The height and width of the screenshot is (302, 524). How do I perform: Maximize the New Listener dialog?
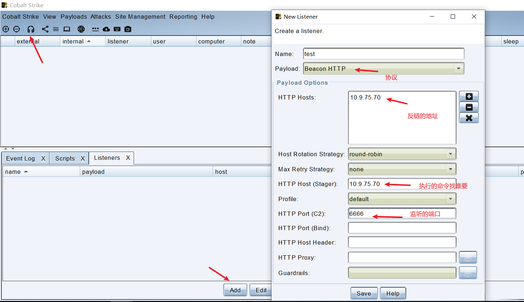tap(453, 17)
